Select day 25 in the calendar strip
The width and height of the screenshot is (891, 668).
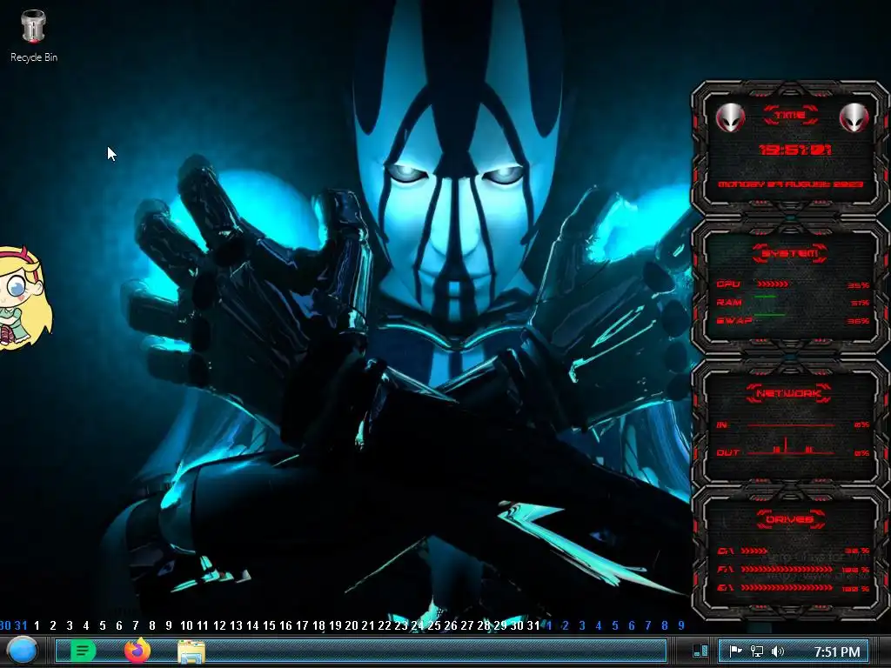433,625
